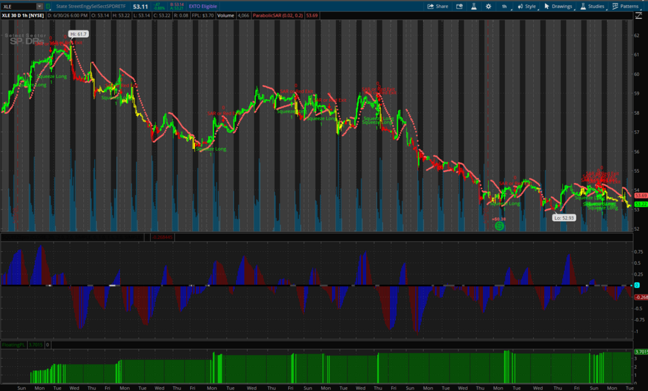This screenshot has width=648, height=391.
Task: Open the Style menu
Action: (527, 6)
